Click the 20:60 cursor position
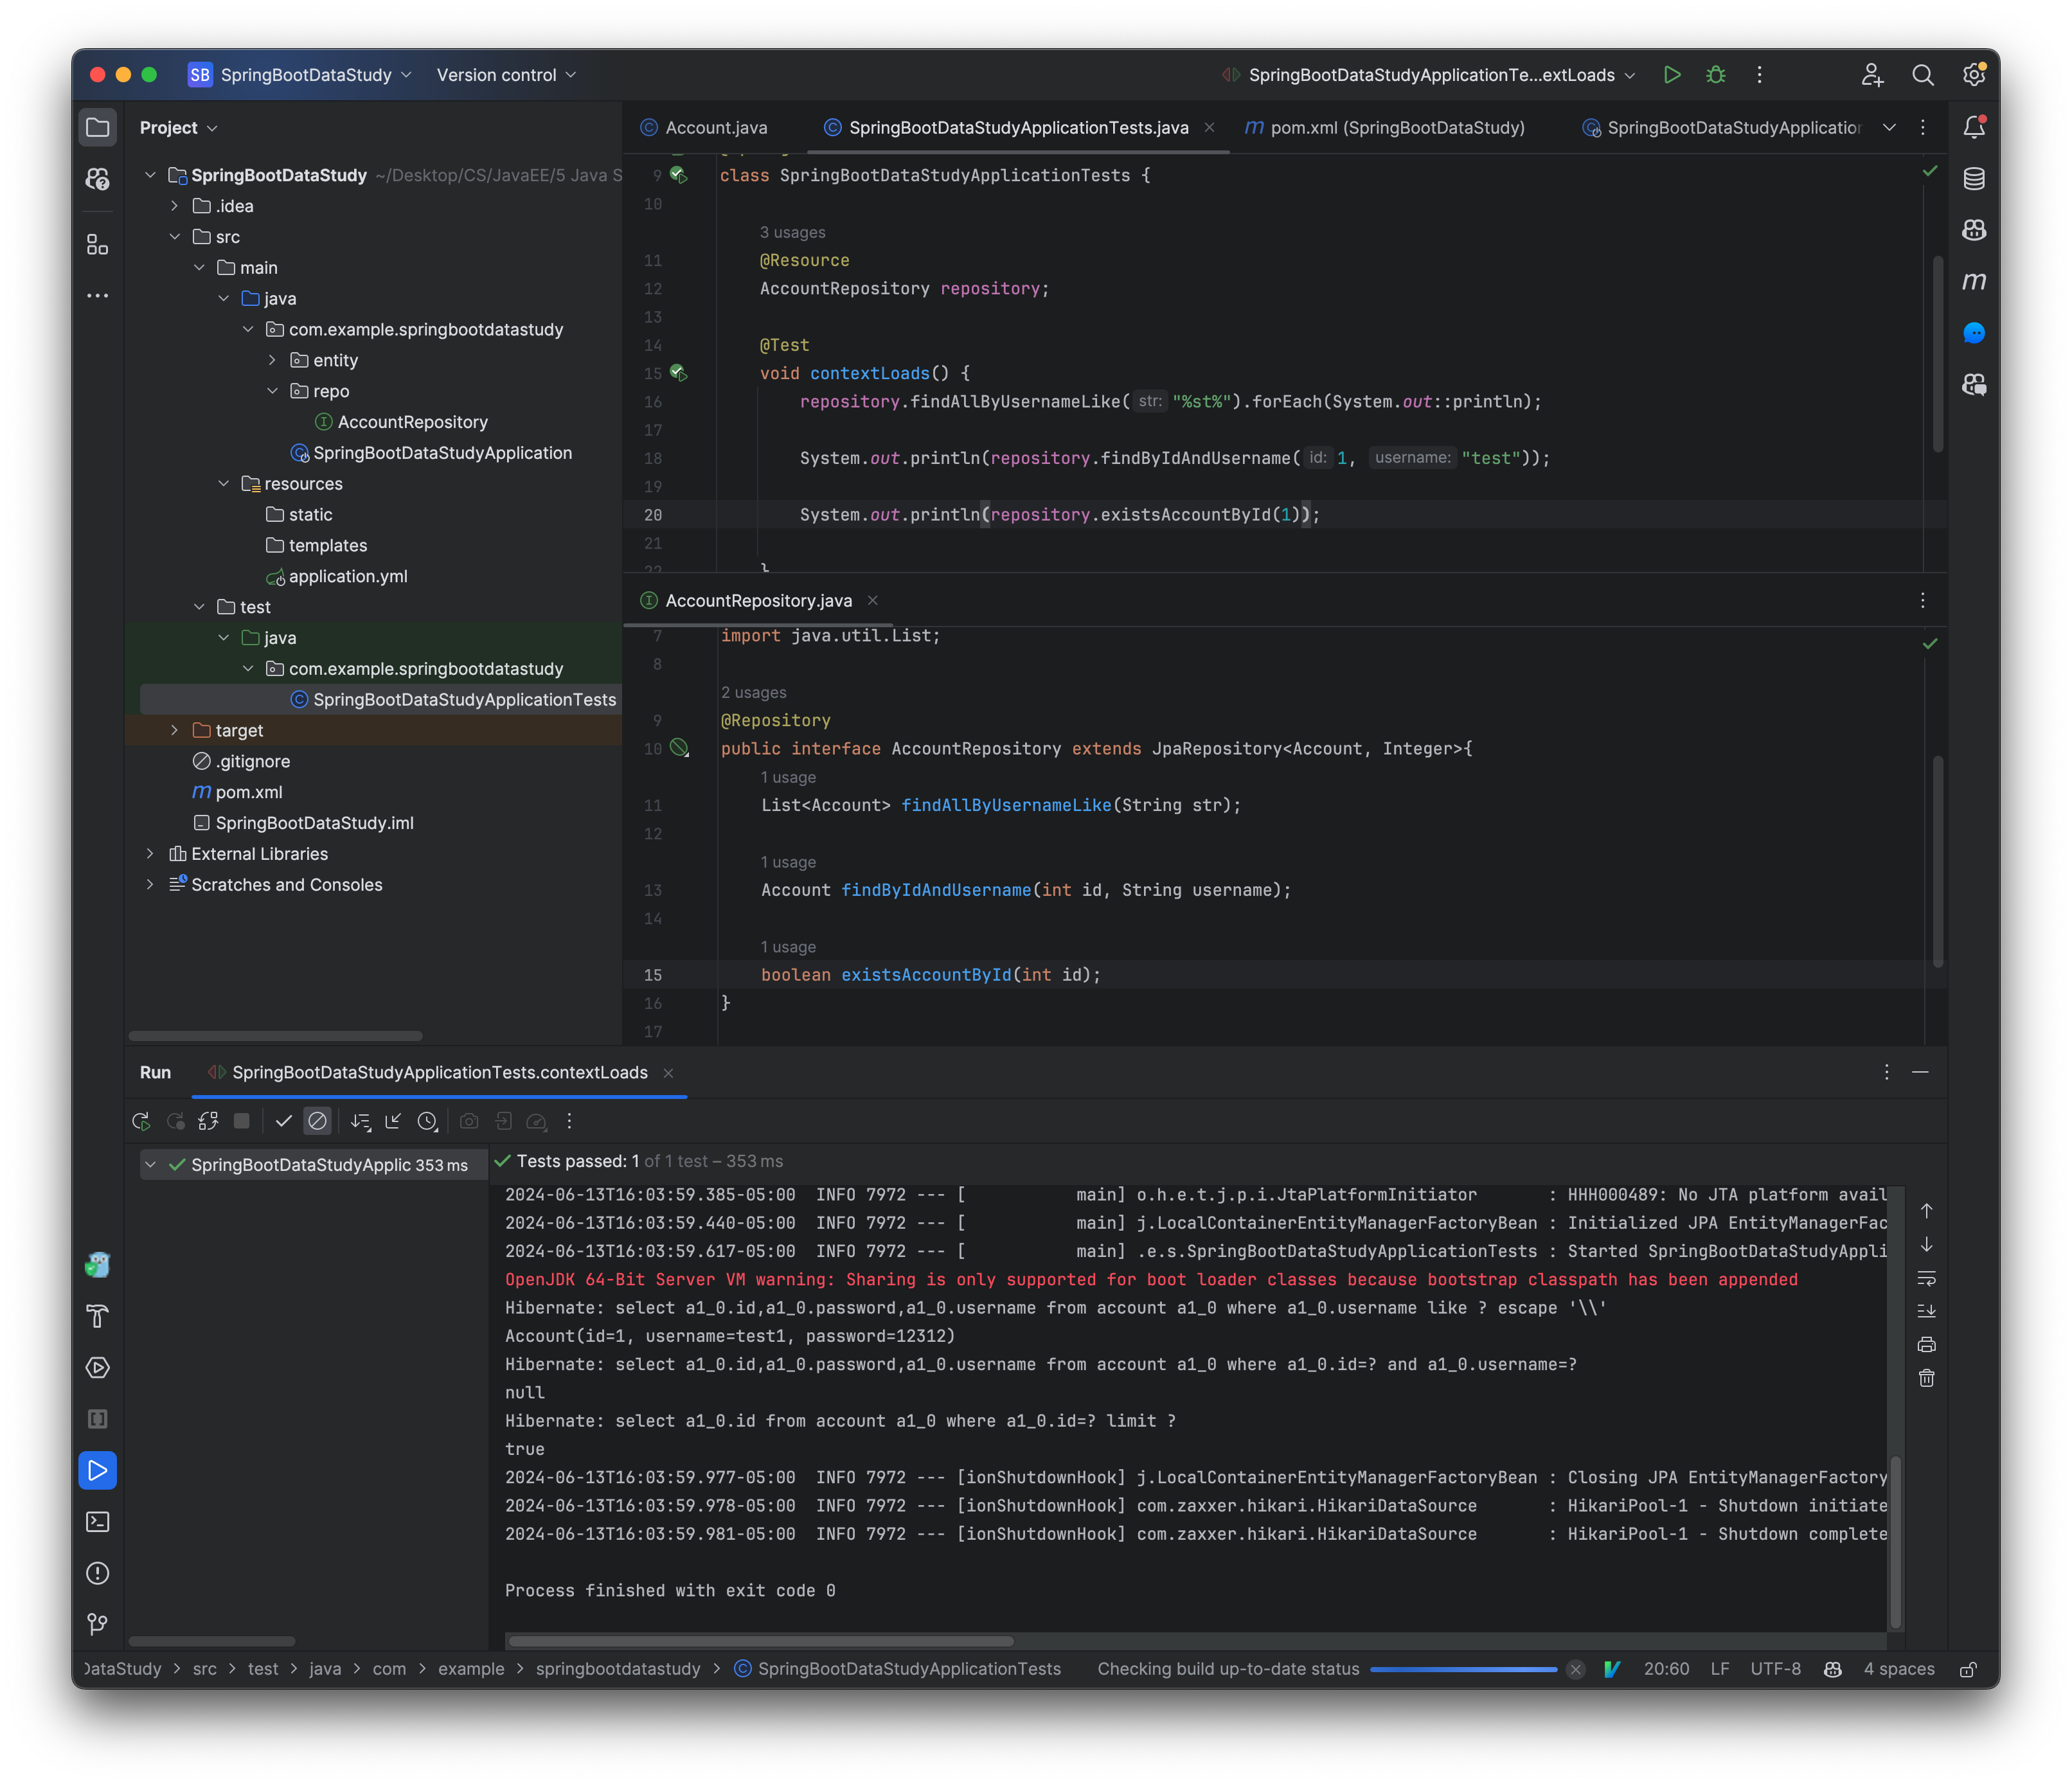This screenshot has height=1784, width=2072. click(x=1666, y=1669)
